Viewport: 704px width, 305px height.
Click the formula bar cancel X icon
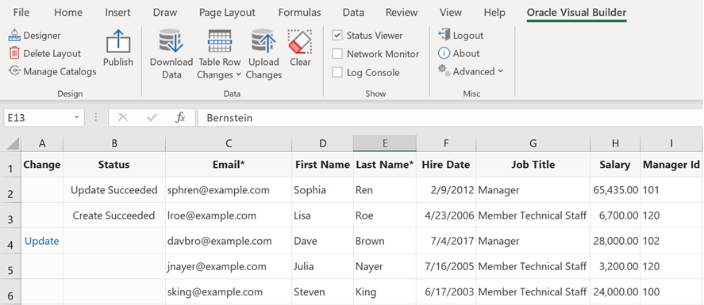tap(122, 118)
